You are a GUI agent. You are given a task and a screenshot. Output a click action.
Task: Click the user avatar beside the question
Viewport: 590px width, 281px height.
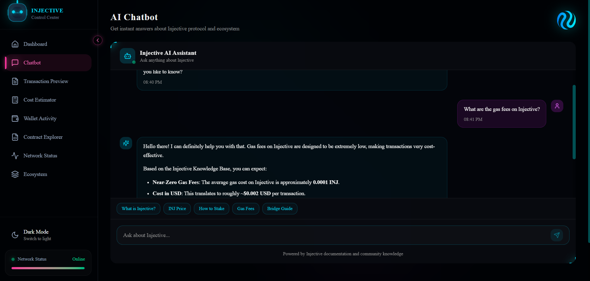point(557,106)
